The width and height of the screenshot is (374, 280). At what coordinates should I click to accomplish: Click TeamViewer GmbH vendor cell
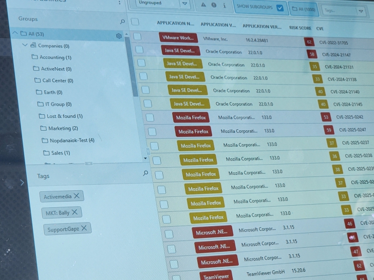pyautogui.click(x=266, y=273)
